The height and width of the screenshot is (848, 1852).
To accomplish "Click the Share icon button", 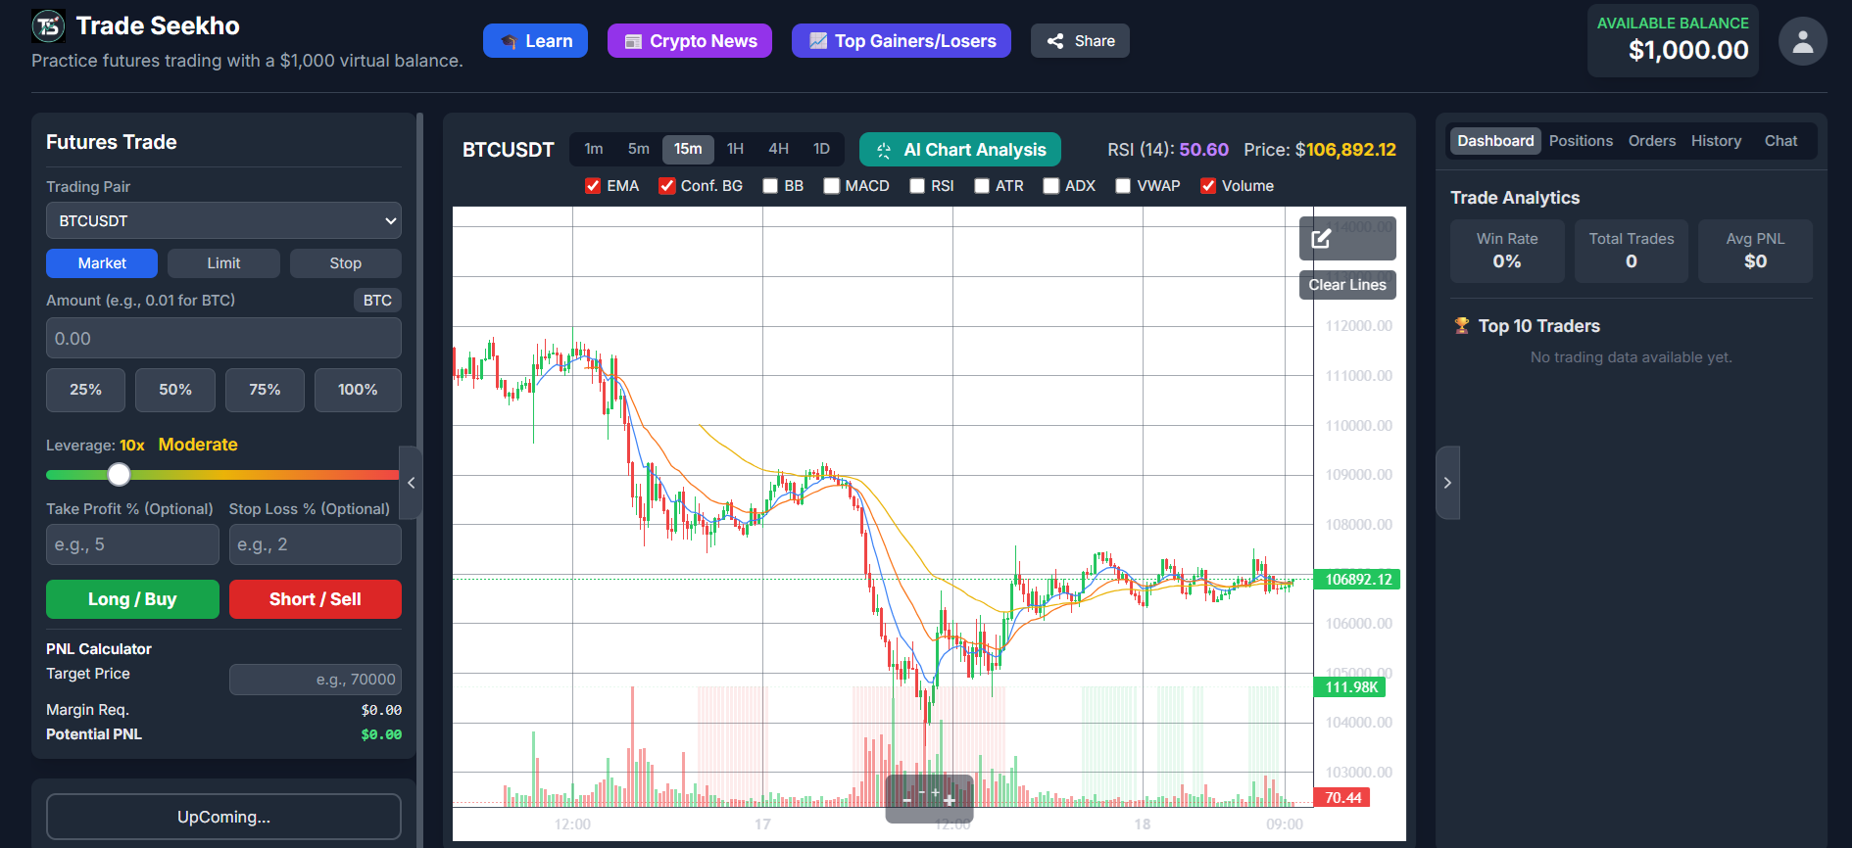I will [1079, 41].
